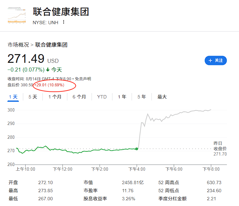This screenshot has width=239, height=206.
Task: Click the 昨日收盘价 271.70 label
Action: 220,149
